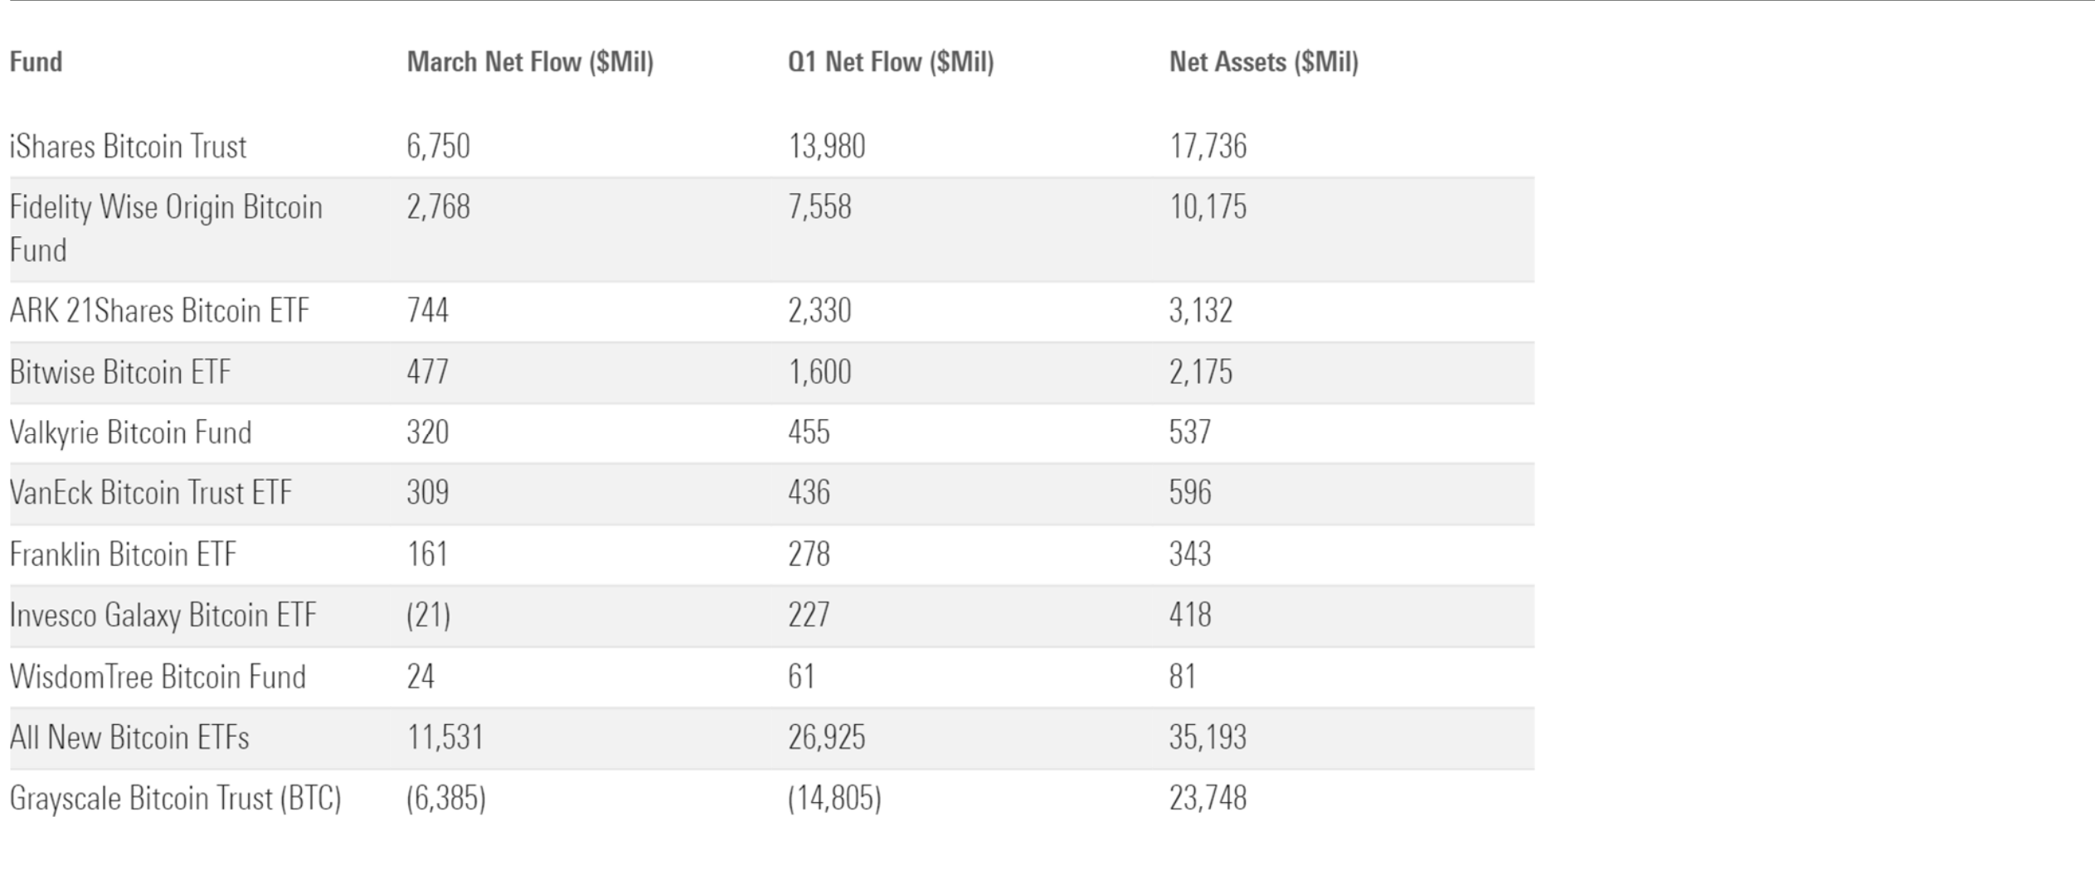2095x870 pixels.
Task: Select Invesco's negative March flow (21)
Action: coord(428,616)
